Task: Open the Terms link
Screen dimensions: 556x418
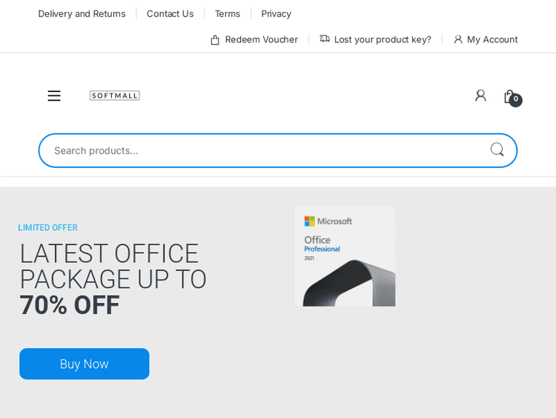Action: [x=228, y=13]
